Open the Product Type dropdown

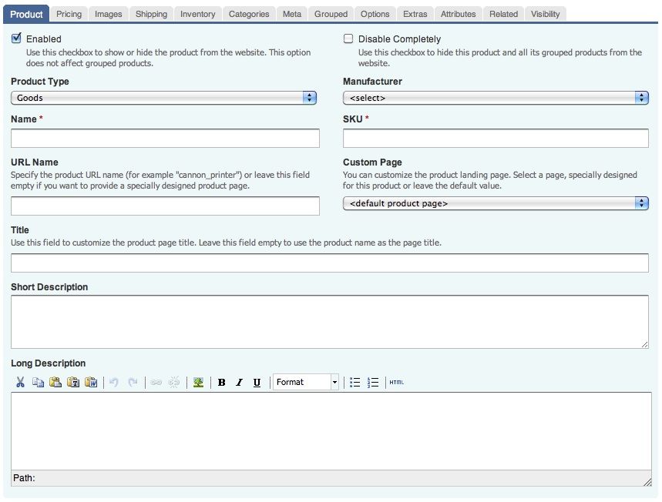coord(309,98)
